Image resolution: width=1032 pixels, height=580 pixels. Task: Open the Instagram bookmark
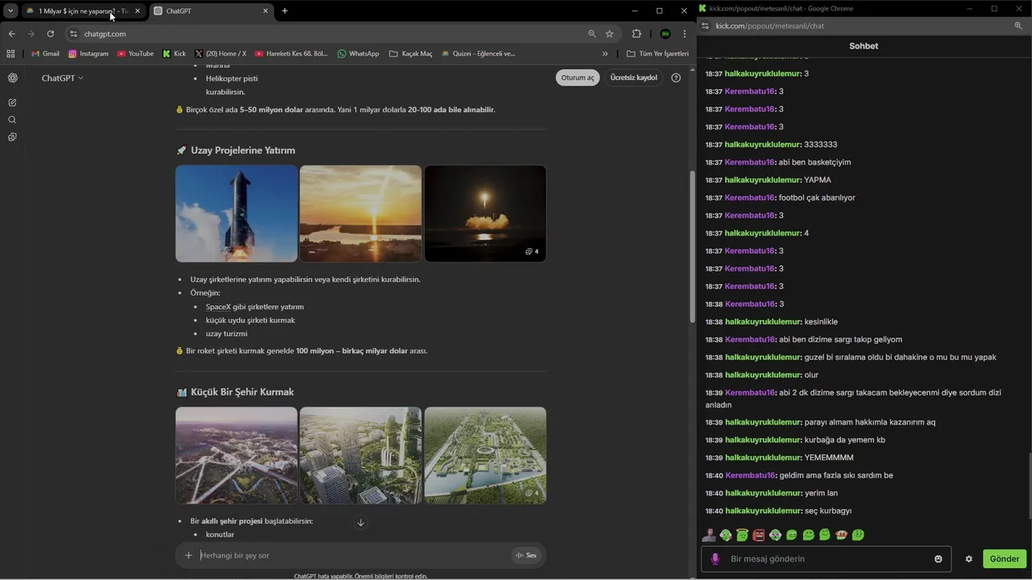[88, 54]
